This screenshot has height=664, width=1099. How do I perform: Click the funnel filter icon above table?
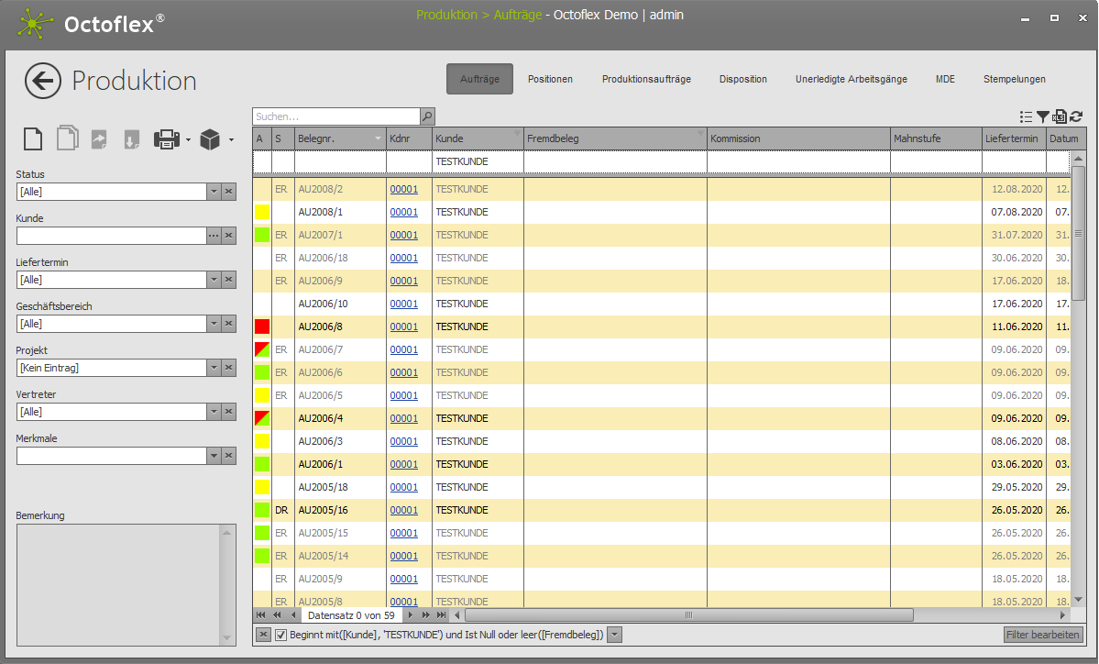[1043, 116]
